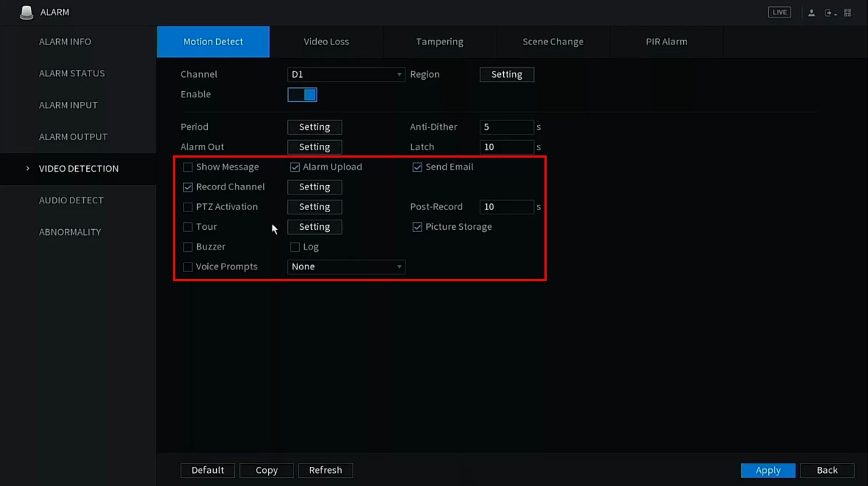Click the LIVE view icon
Viewport: 868px width, 486px height.
click(779, 12)
